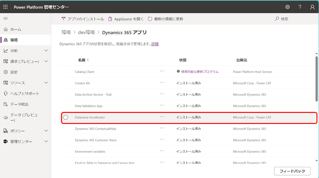Click the info icon beside 使用可能な更新プログラム
319x178 pixels.
pyautogui.click(x=178, y=71)
